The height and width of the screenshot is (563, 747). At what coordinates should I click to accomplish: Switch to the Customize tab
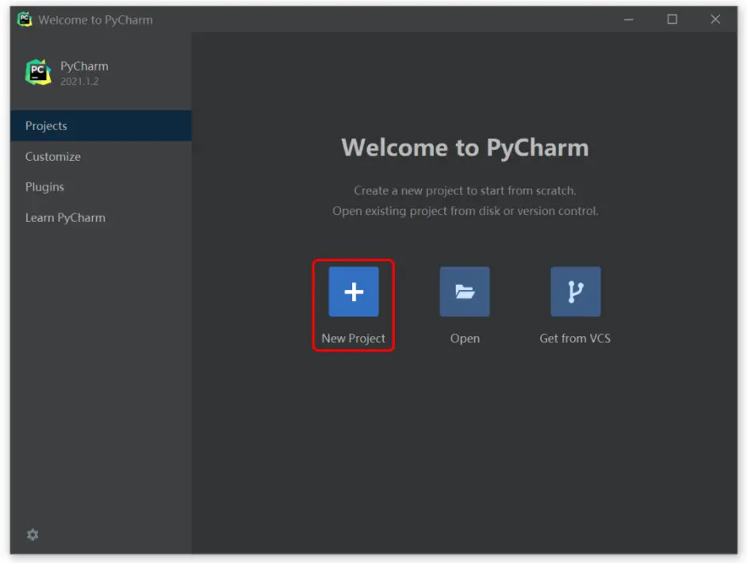pyautogui.click(x=101, y=157)
